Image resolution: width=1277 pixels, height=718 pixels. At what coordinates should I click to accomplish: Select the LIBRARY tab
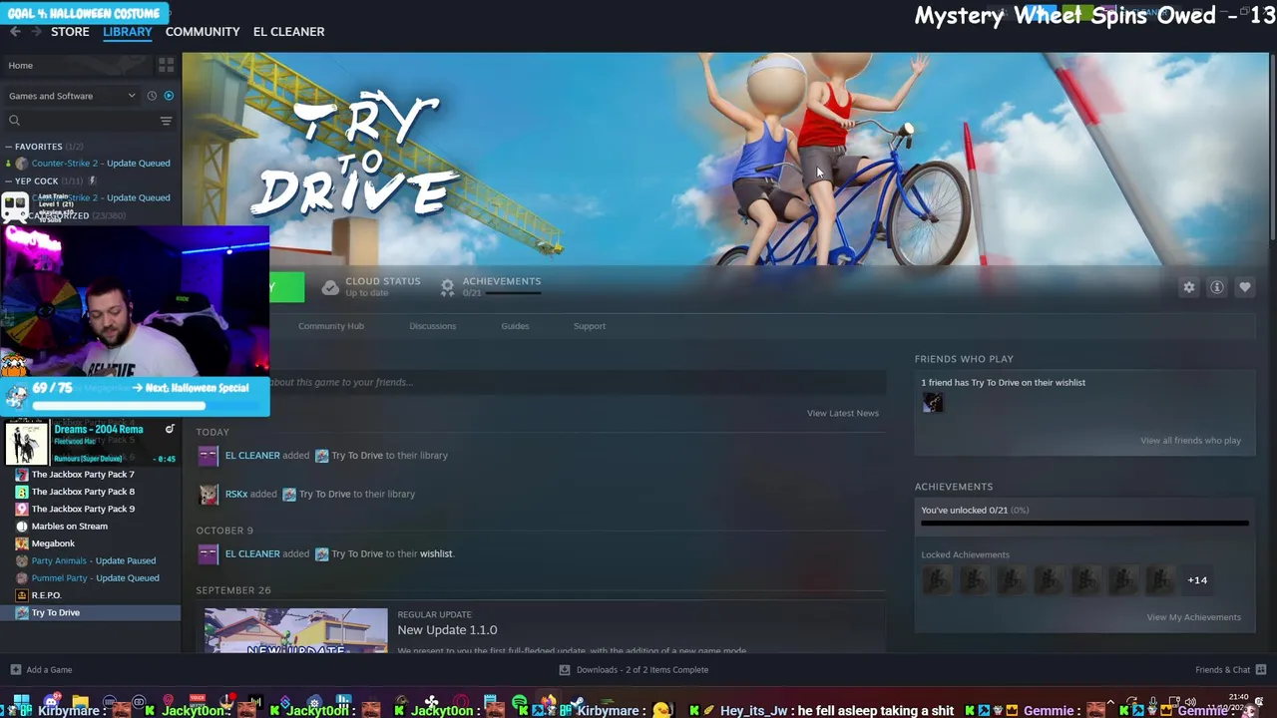tap(128, 32)
